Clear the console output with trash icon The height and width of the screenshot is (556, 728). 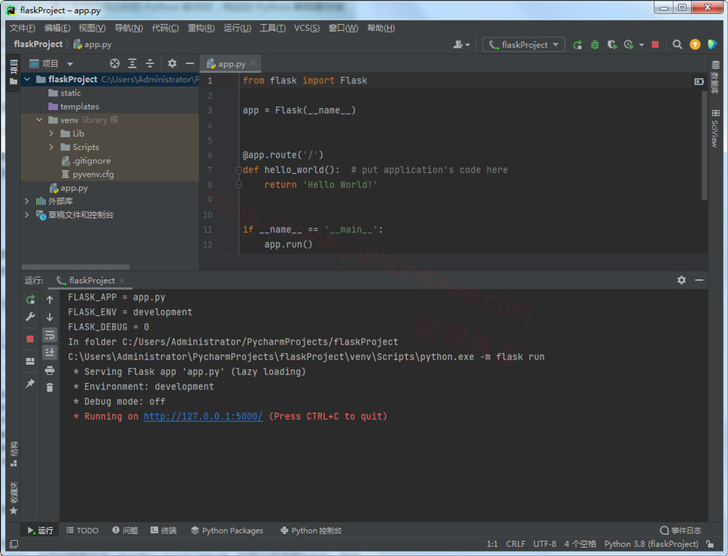click(49, 387)
